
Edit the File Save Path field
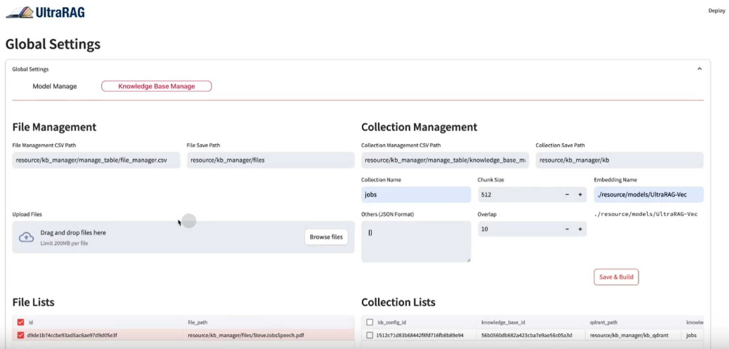coord(270,160)
